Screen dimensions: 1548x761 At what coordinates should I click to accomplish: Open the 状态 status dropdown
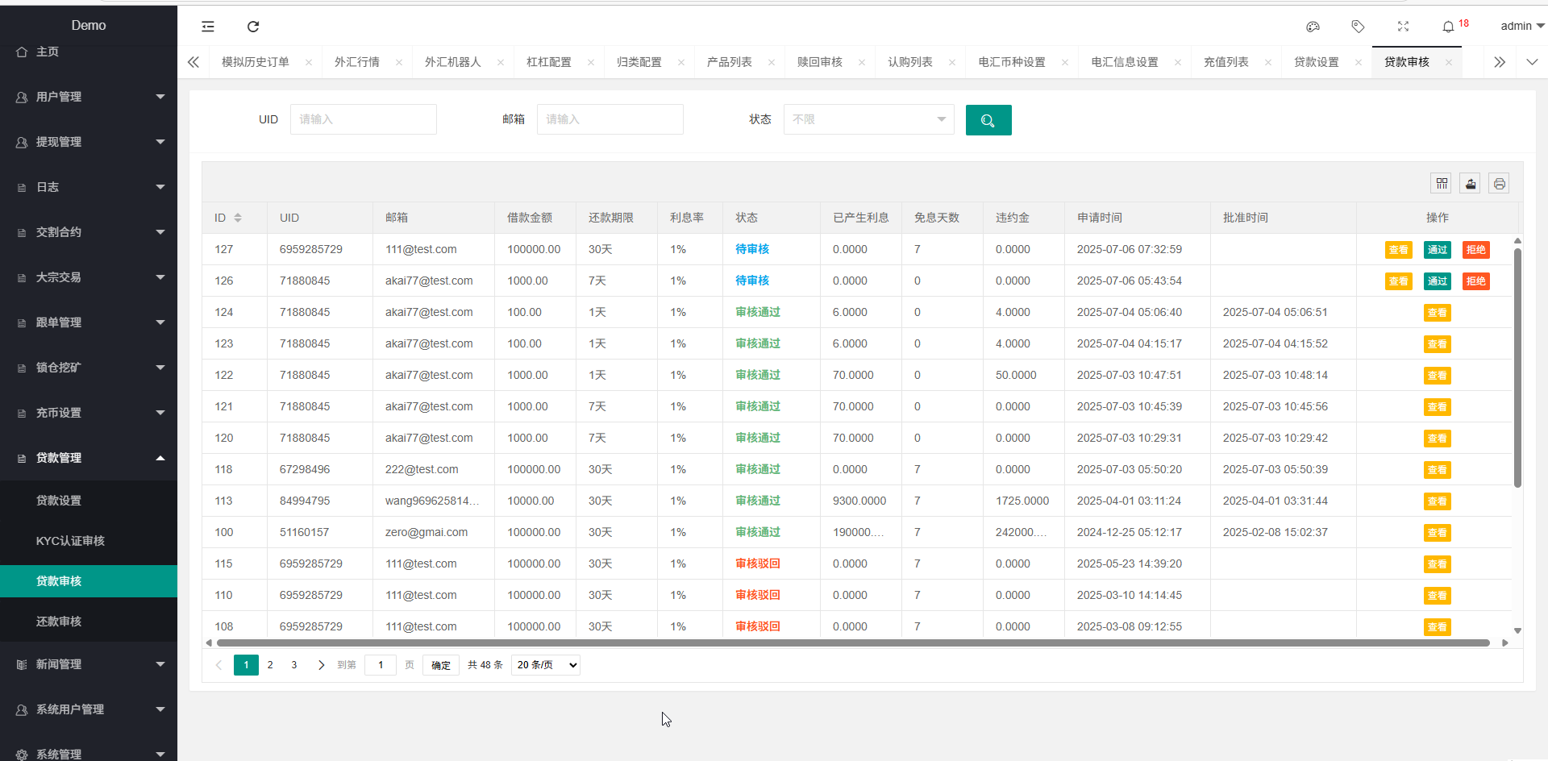tap(868, 119)
